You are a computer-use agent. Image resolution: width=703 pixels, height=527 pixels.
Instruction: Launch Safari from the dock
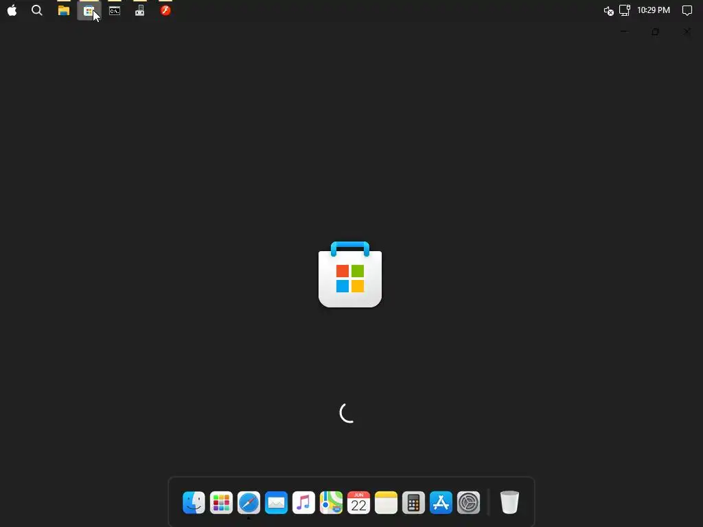(249, 502)
